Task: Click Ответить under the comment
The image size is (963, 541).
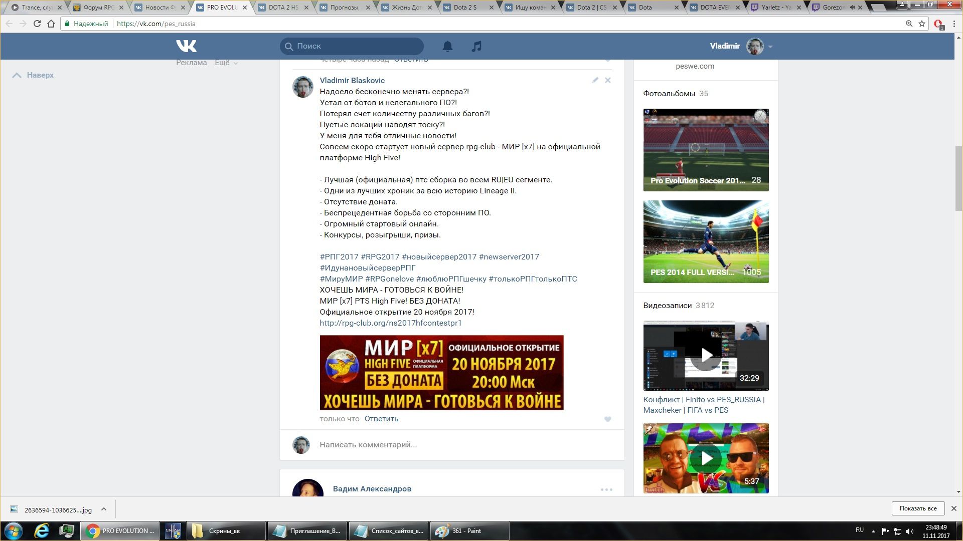Action: (381, 419)
